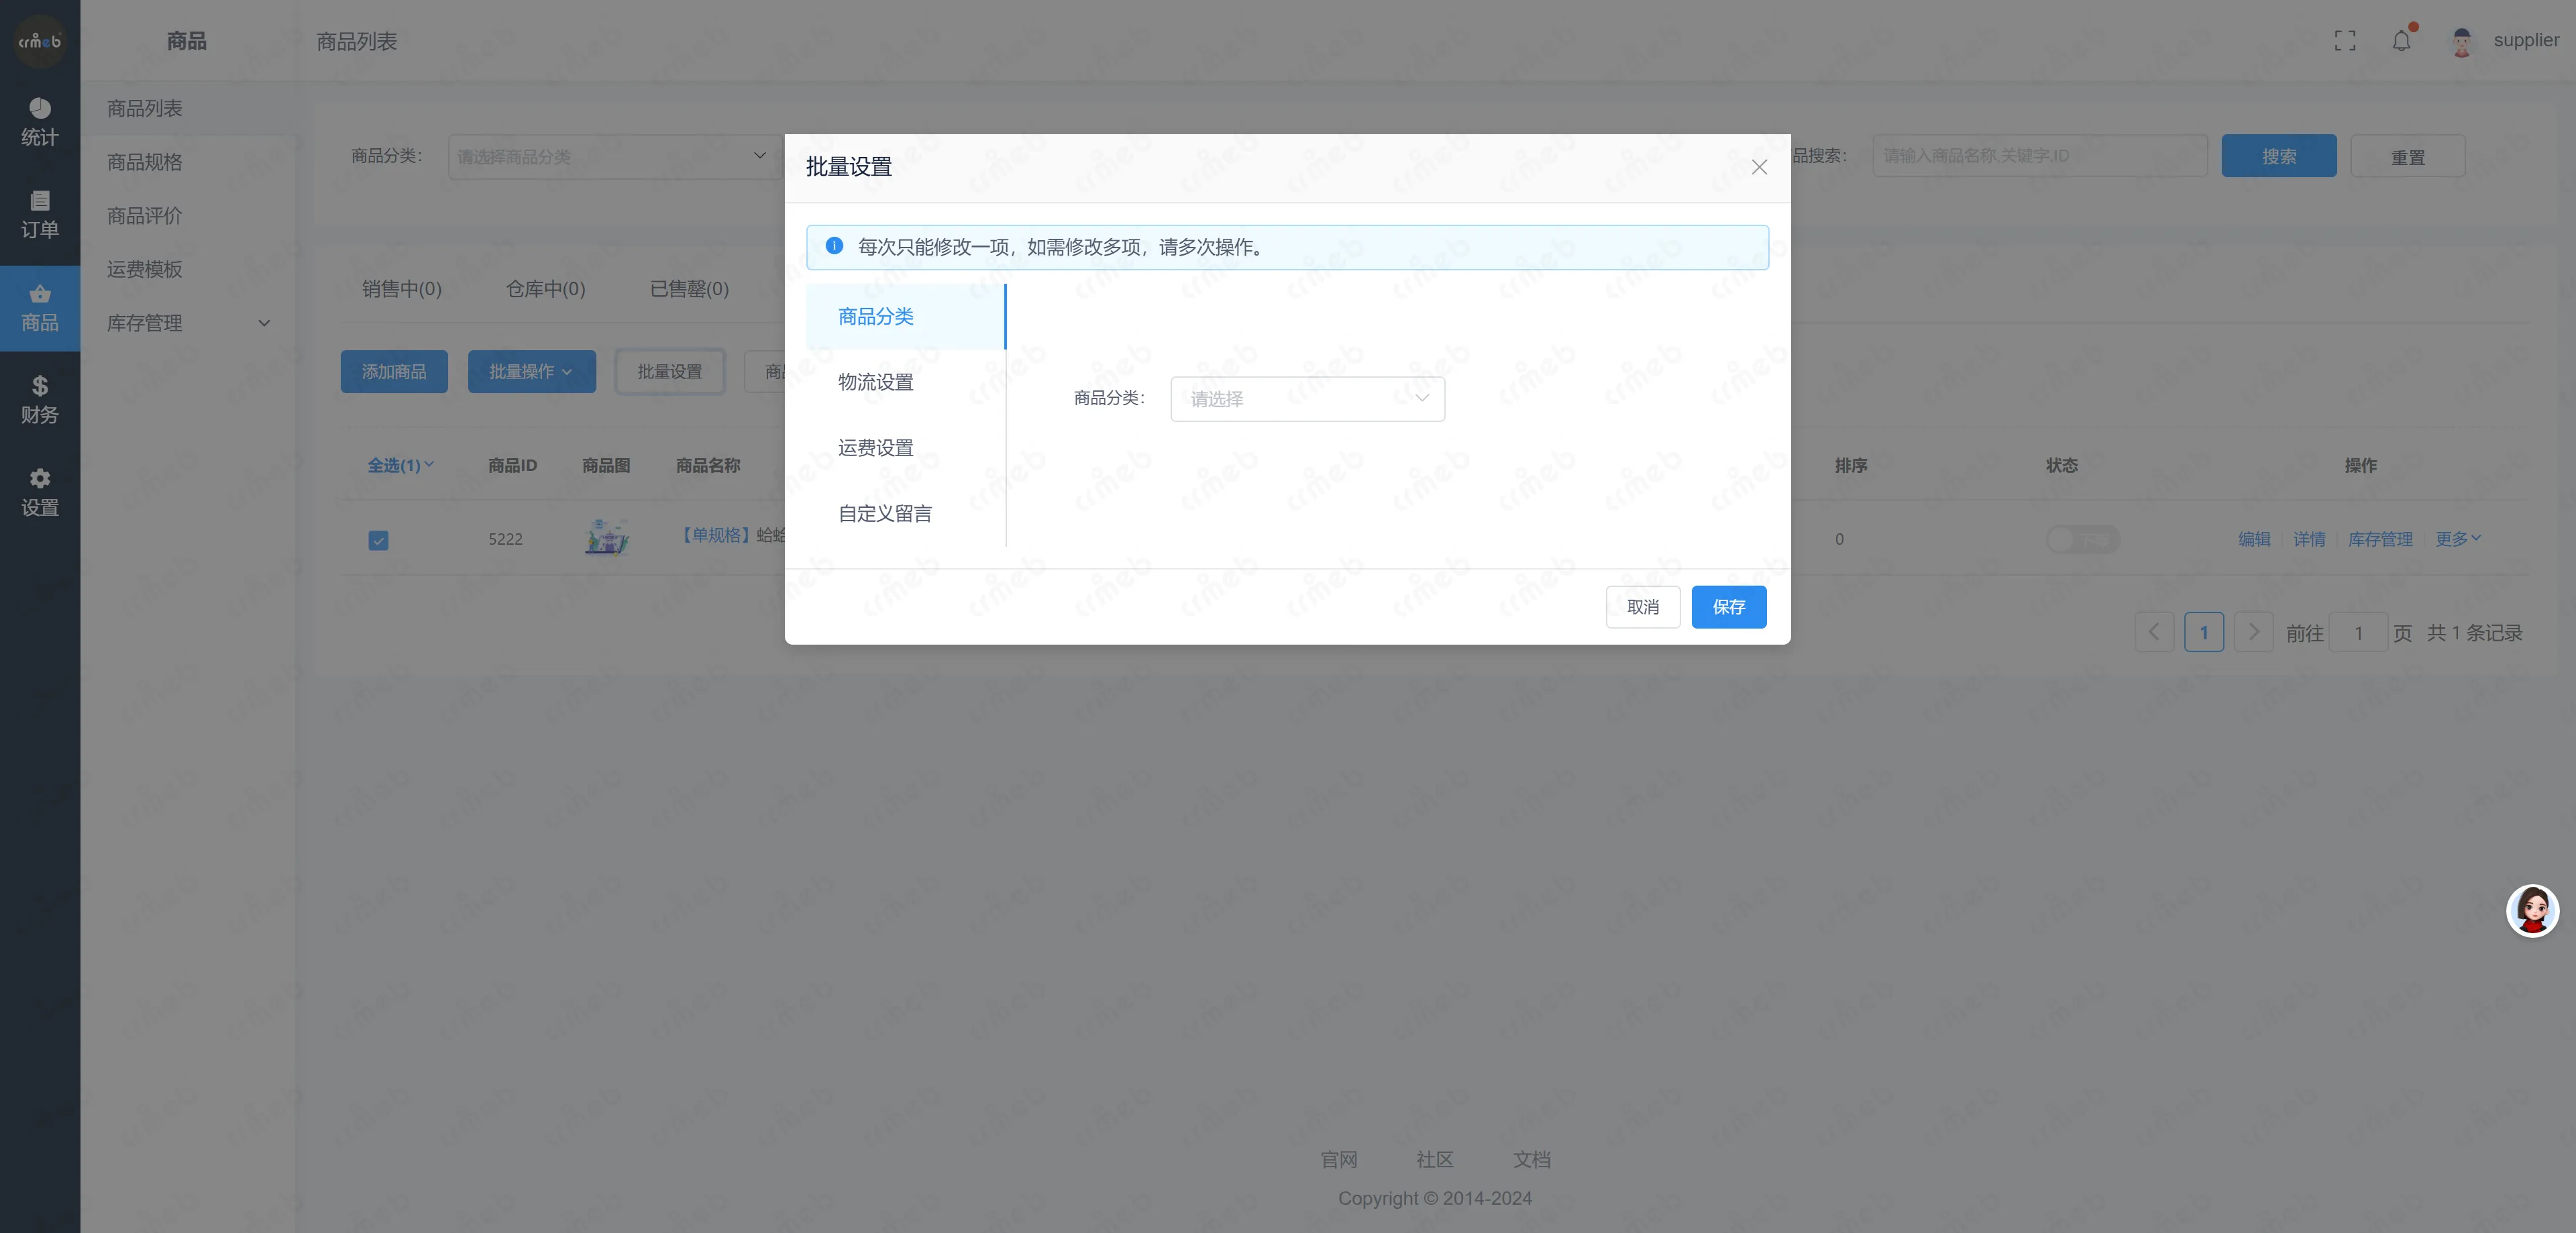Switch to the 已售罄(0) tab
The image size is (2576, 1233).
[689, 289]
